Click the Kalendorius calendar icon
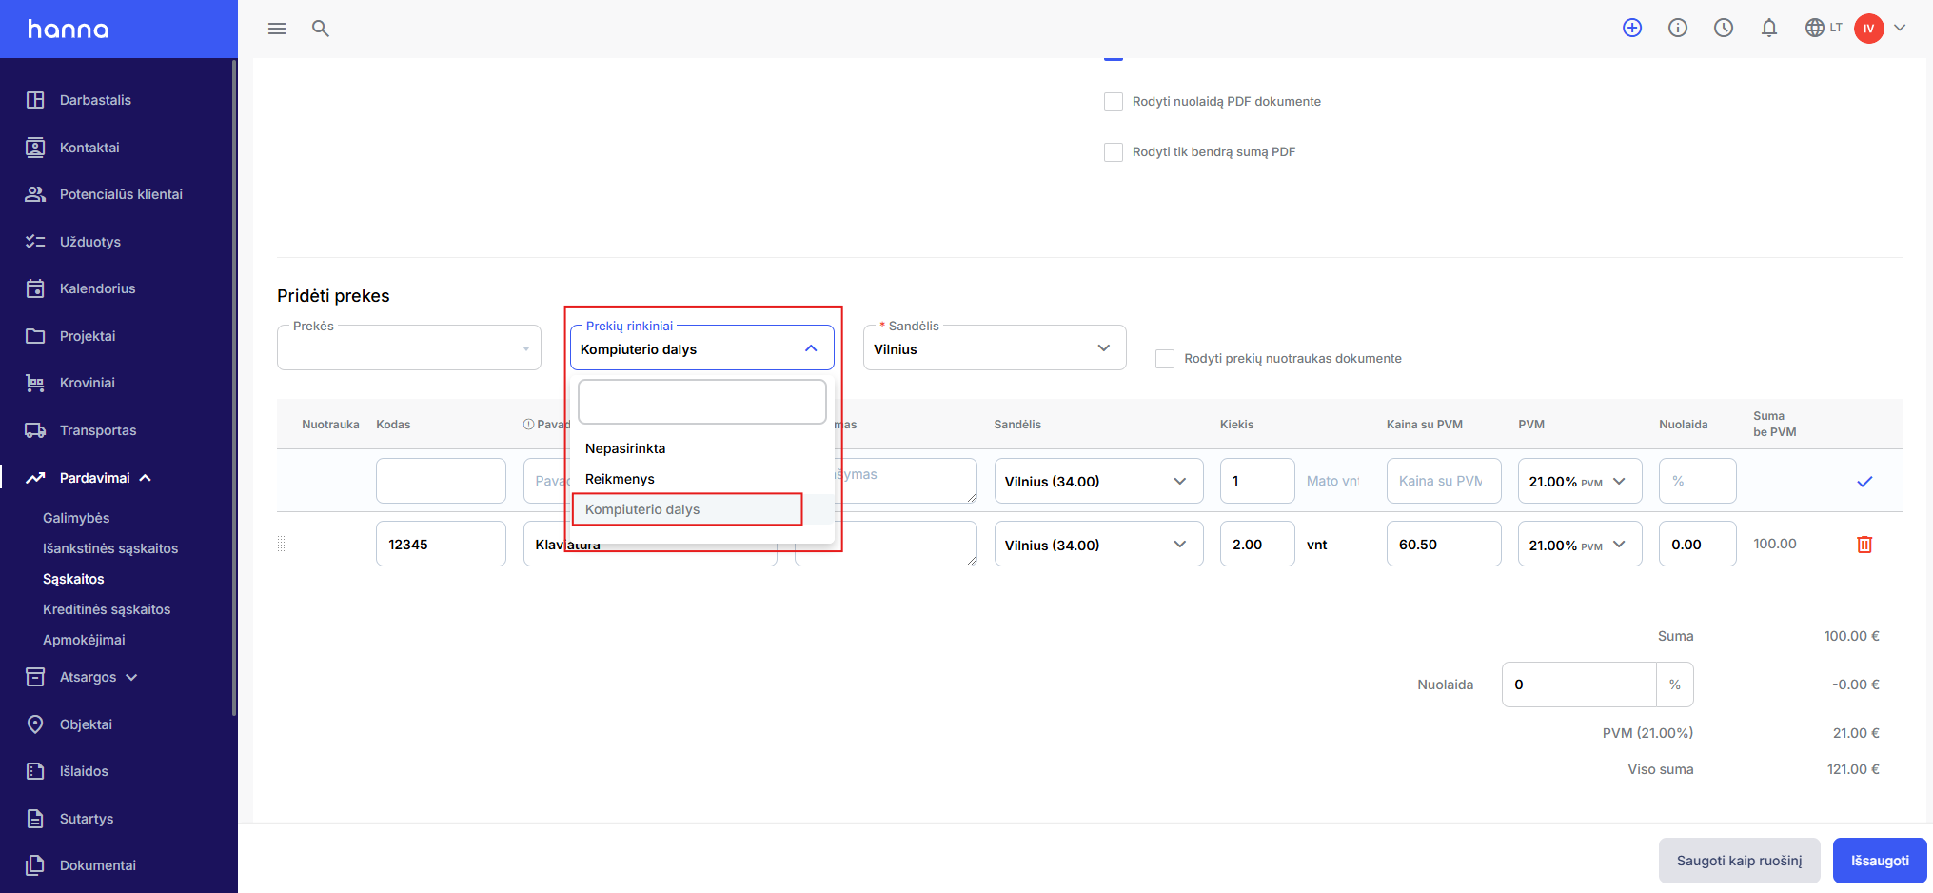Screen dimensions: 1933x893 (35, 288)
